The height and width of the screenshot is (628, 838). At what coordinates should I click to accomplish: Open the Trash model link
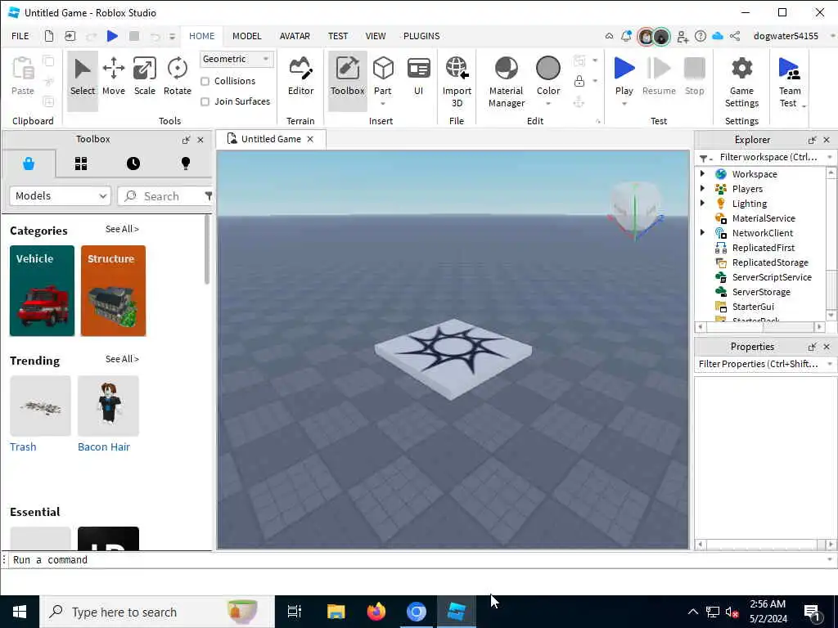click(23, 447)
